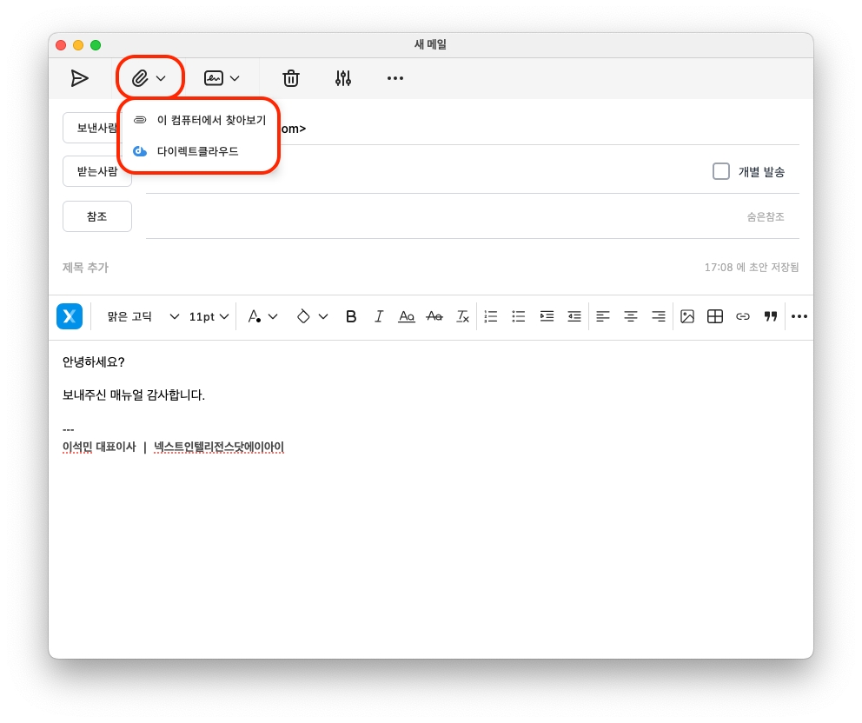Click the trash icon to discard draft
Viewport: 862px width, 723px height.
(291, 78)
